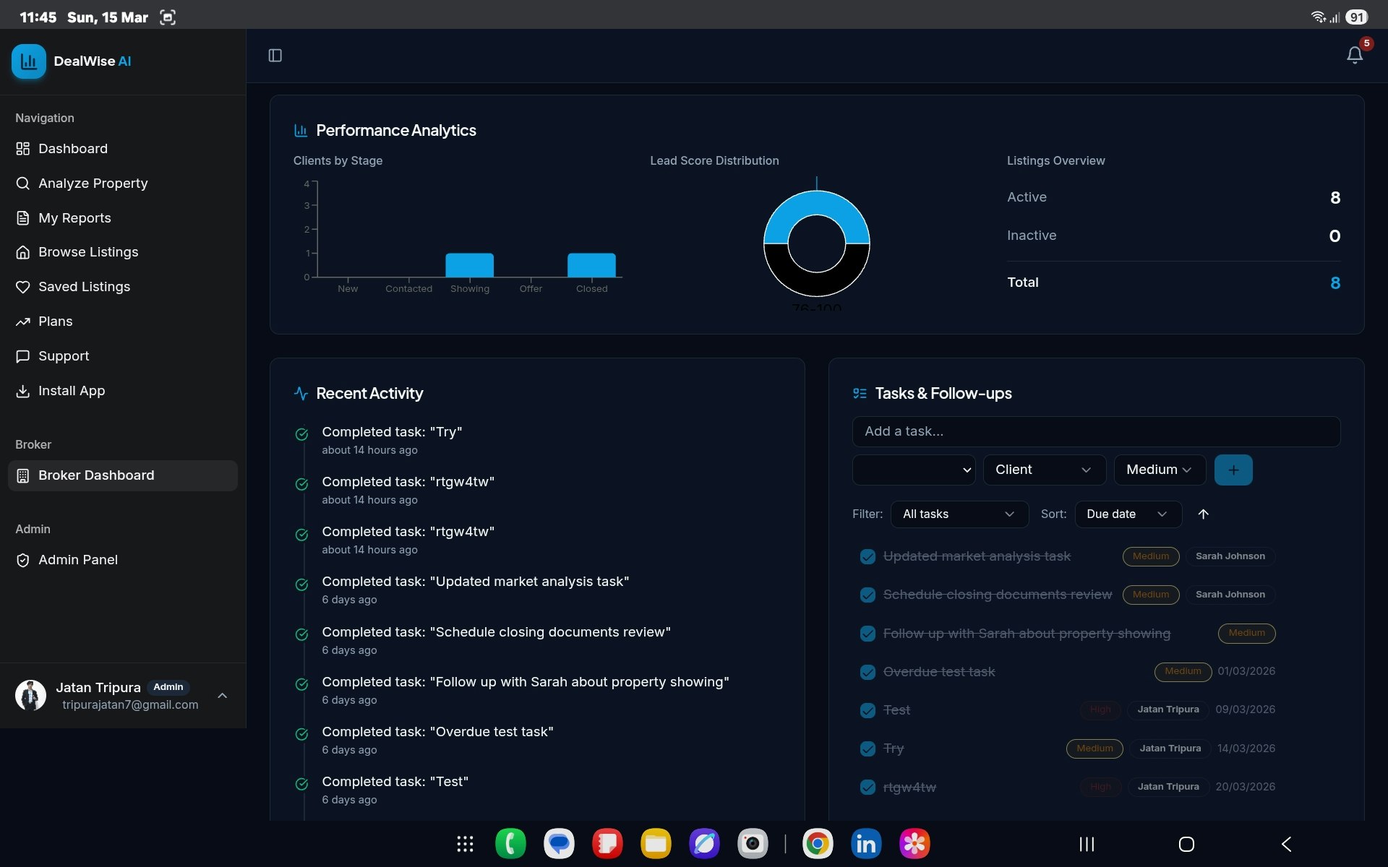The width and height of the screenshot is (1388, 867).
Task: Open the Client assignee dropdown
Action: click(1044, 470)
